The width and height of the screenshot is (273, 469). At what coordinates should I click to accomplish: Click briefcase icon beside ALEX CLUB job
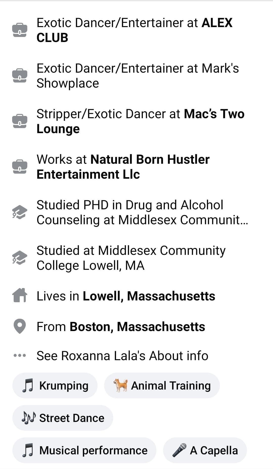click(x=19, y=30)
